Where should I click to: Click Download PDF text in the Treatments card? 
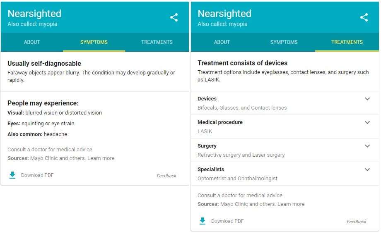click(x=227, y=221)
